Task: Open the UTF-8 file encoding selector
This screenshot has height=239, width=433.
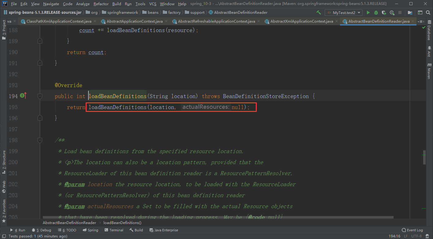Action: point(416,236)
